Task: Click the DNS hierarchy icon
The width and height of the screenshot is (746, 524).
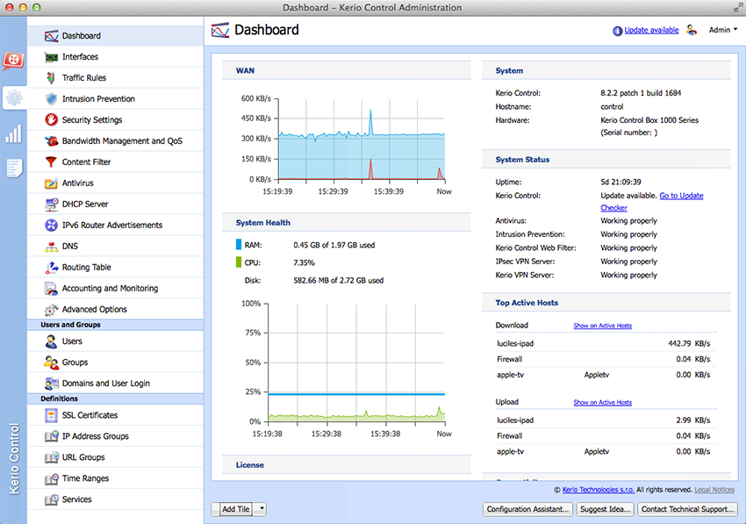Action: tap(51, 247)
